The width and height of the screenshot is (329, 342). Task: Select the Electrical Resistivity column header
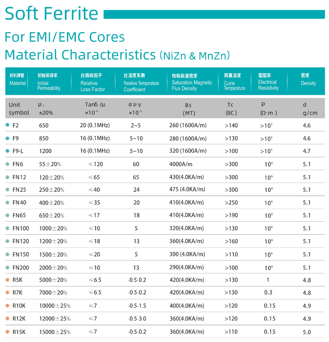268,82
